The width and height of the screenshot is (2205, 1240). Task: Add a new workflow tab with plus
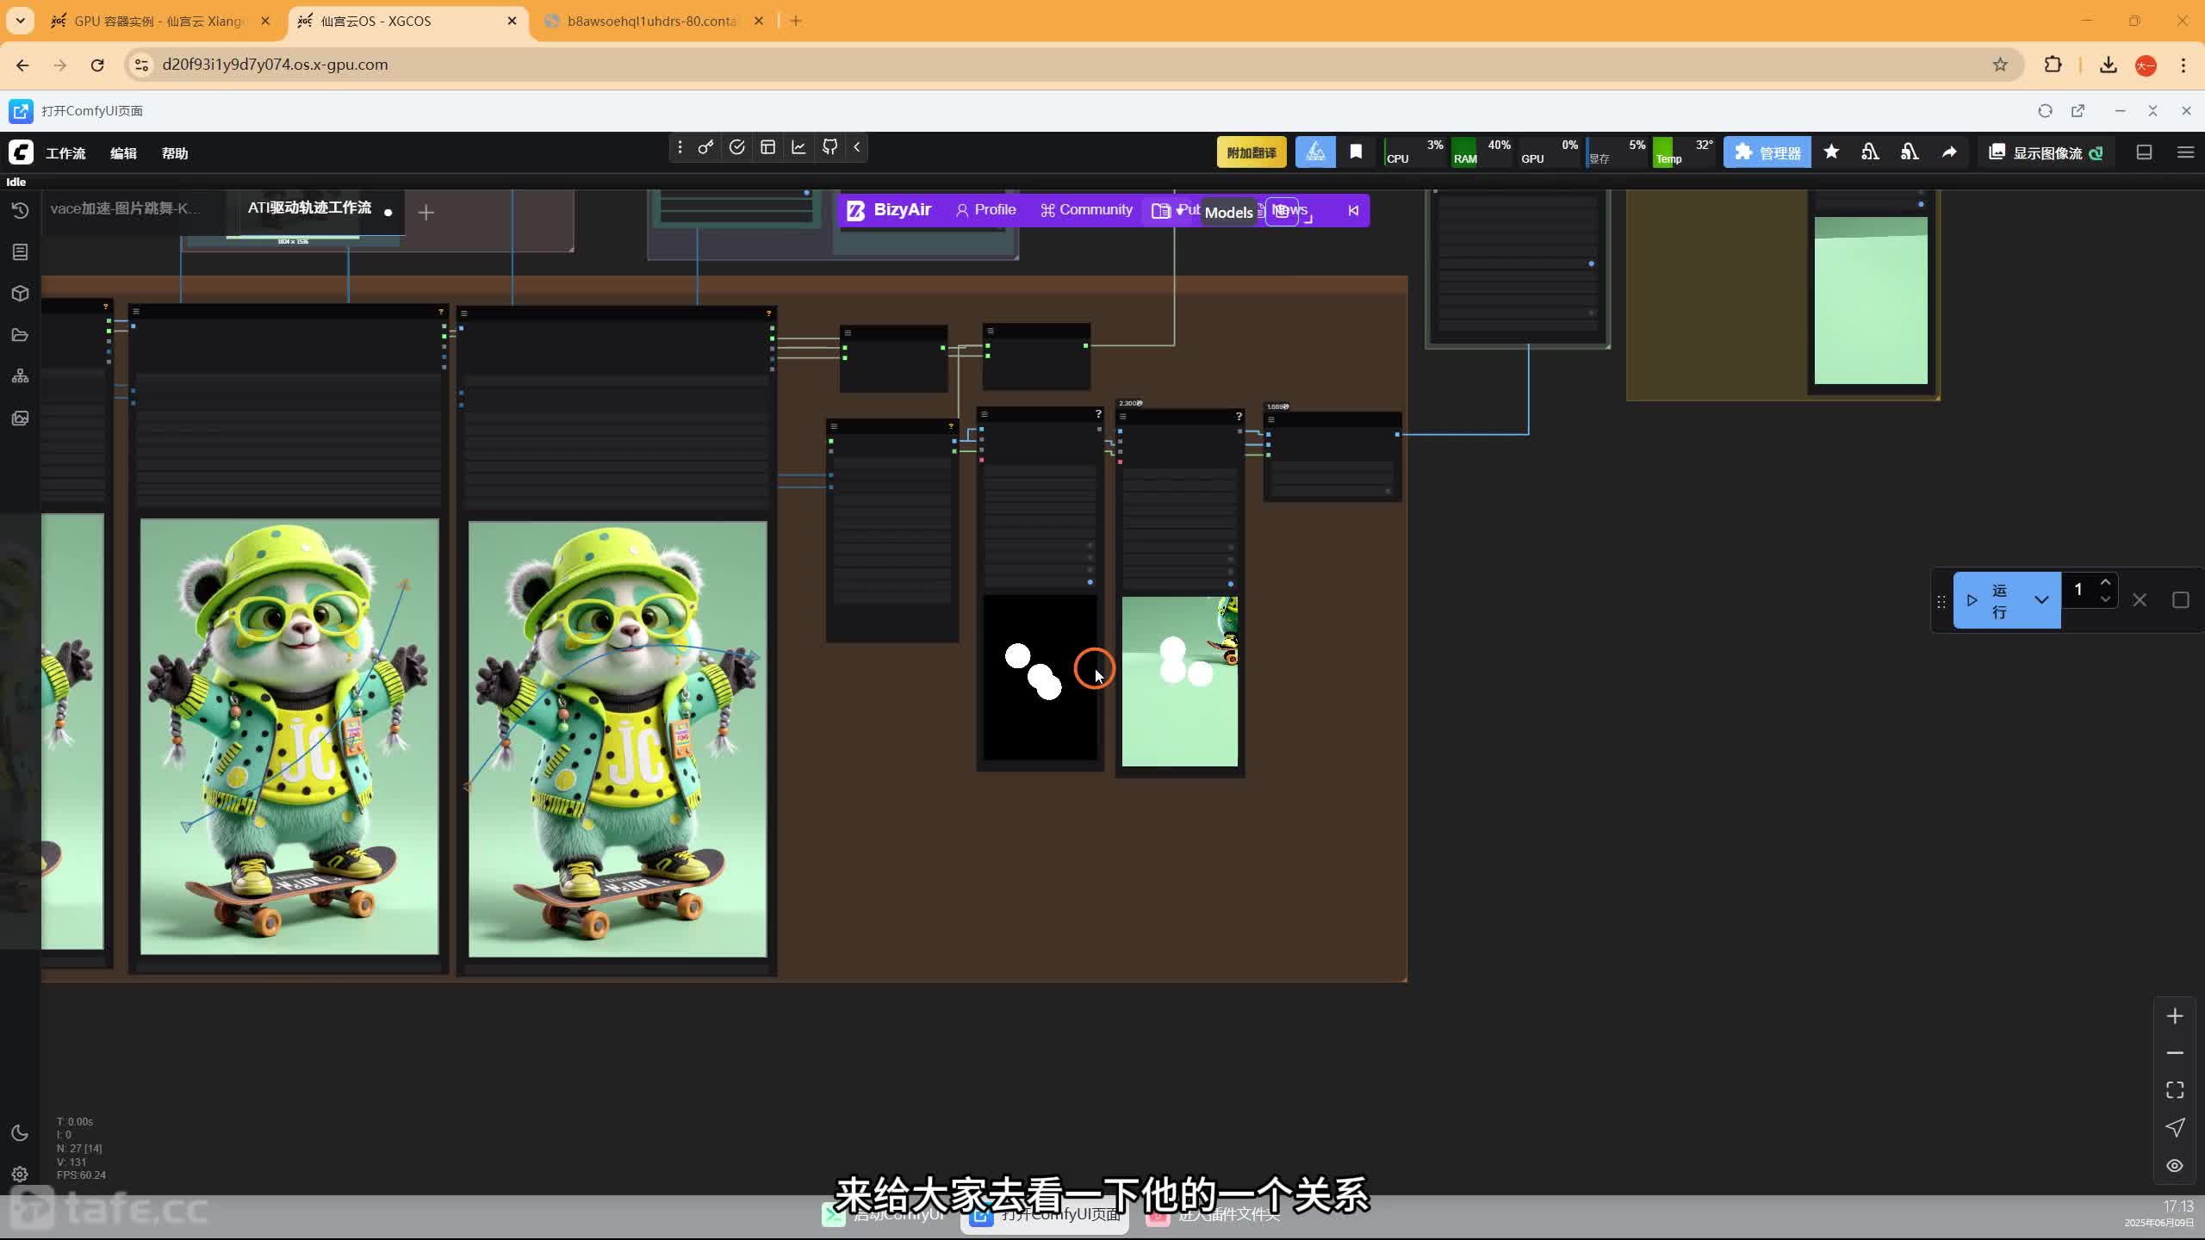[x=425, y=212]
